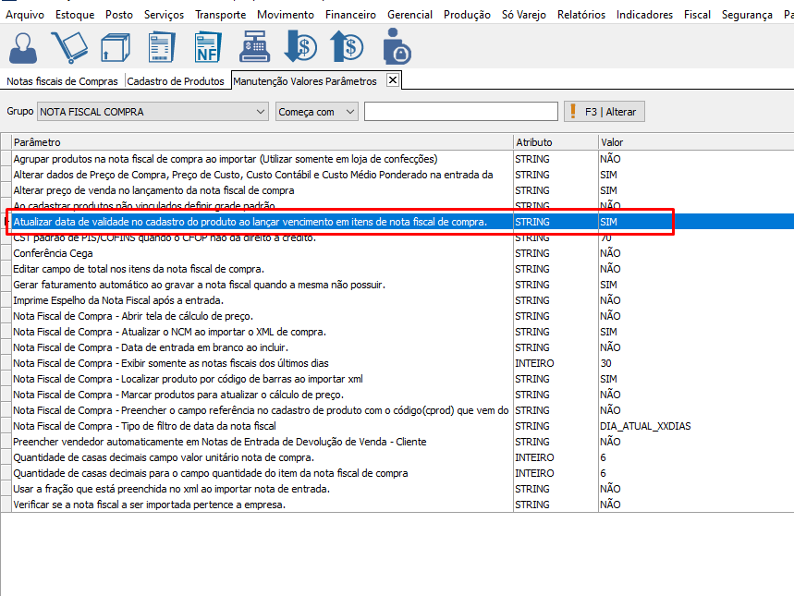The image size is (794, 596).
Task: Click the search text field beside 'Começa com'
Action: click(460, 112)
